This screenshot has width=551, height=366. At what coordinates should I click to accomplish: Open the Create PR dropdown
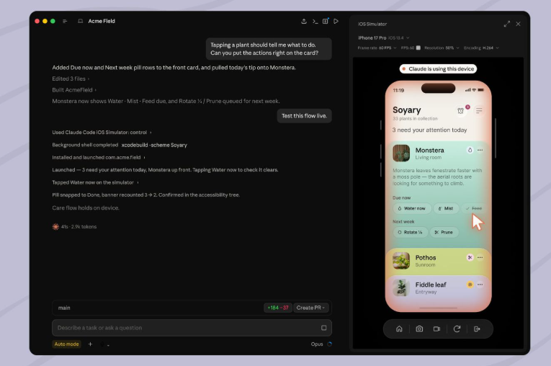point(310,308)
